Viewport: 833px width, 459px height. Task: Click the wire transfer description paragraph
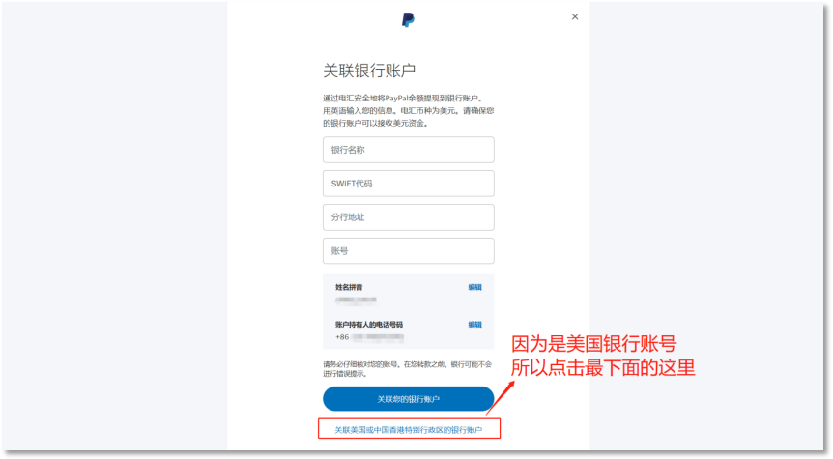point(409,110)
